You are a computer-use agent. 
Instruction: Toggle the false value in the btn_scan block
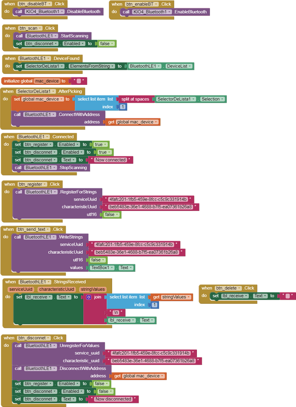coord(107,44)
